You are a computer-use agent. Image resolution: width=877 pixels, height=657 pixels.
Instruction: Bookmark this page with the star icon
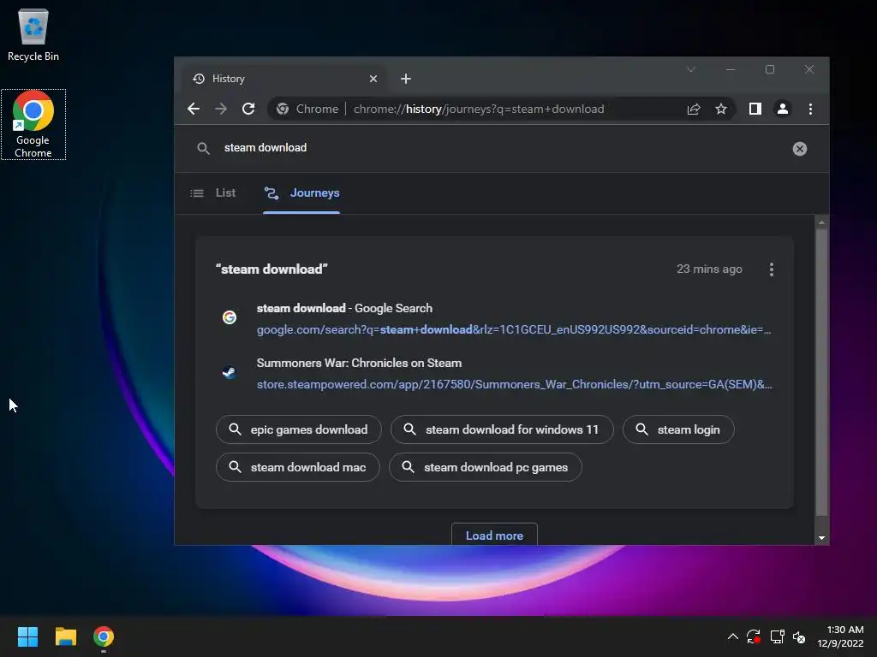721,109
